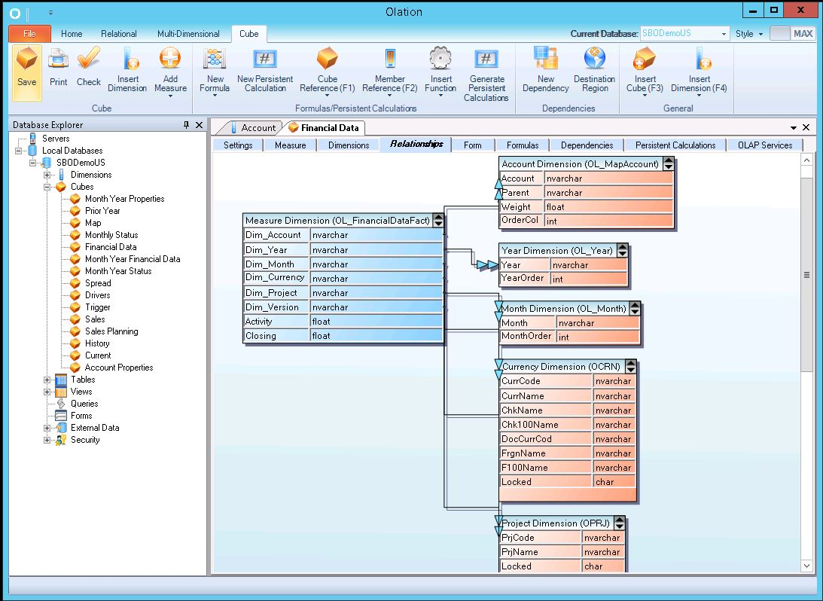Expand the Security tree node
Viewport: 823px width, 601px height.
point(47,440)
